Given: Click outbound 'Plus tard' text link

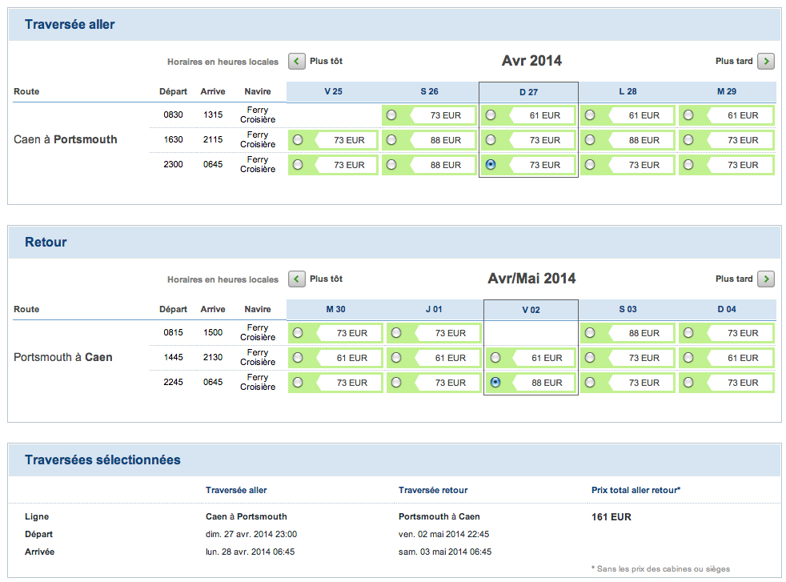Looking at the screenshot, I should pos(734,61).
